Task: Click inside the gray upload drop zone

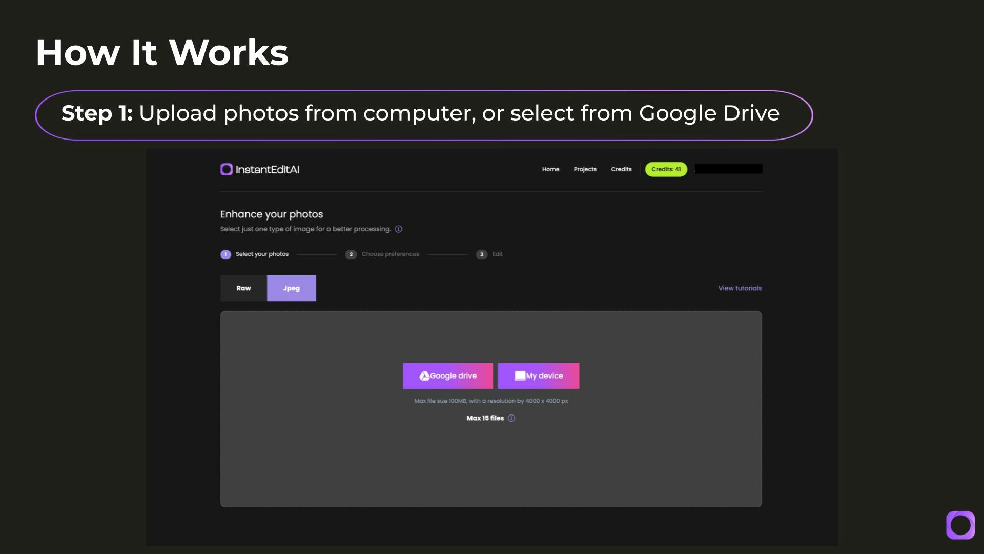Action: click(491, 462)
